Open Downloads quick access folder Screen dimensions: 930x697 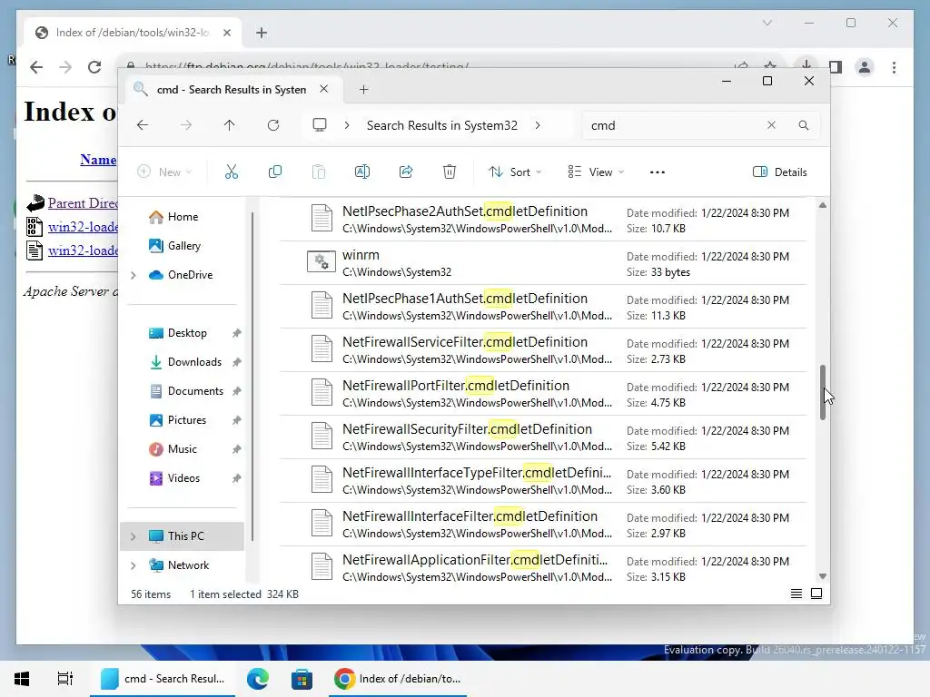(194, 362)
